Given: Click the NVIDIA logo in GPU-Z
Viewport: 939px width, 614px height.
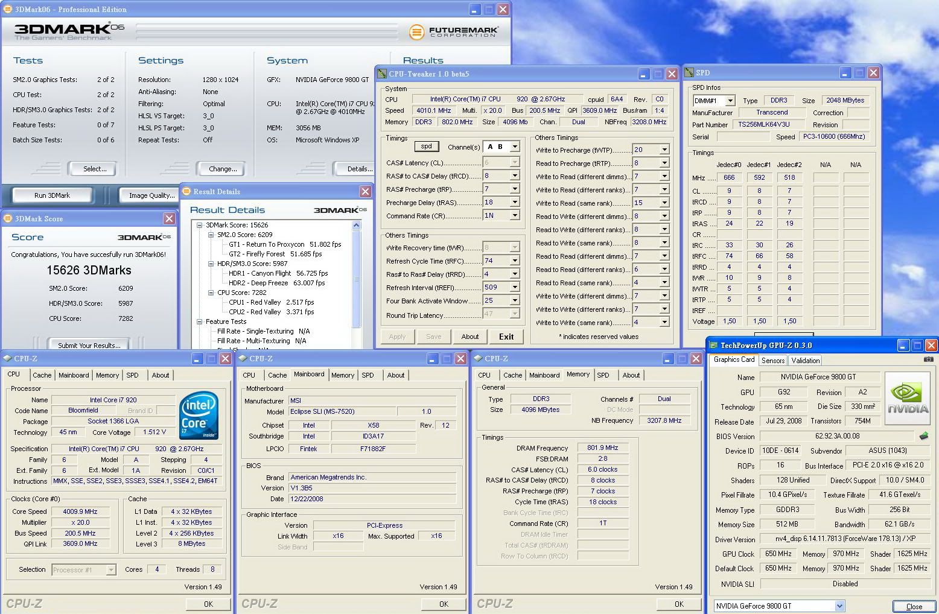Looking at the screenshot, I should (x=908, y=399).
